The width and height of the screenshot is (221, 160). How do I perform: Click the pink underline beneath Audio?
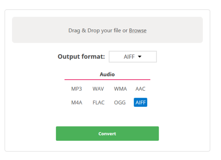(108, 80)
